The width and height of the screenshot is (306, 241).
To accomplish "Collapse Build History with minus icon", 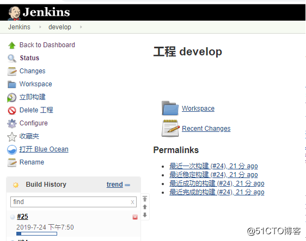I will pos(127,185).
